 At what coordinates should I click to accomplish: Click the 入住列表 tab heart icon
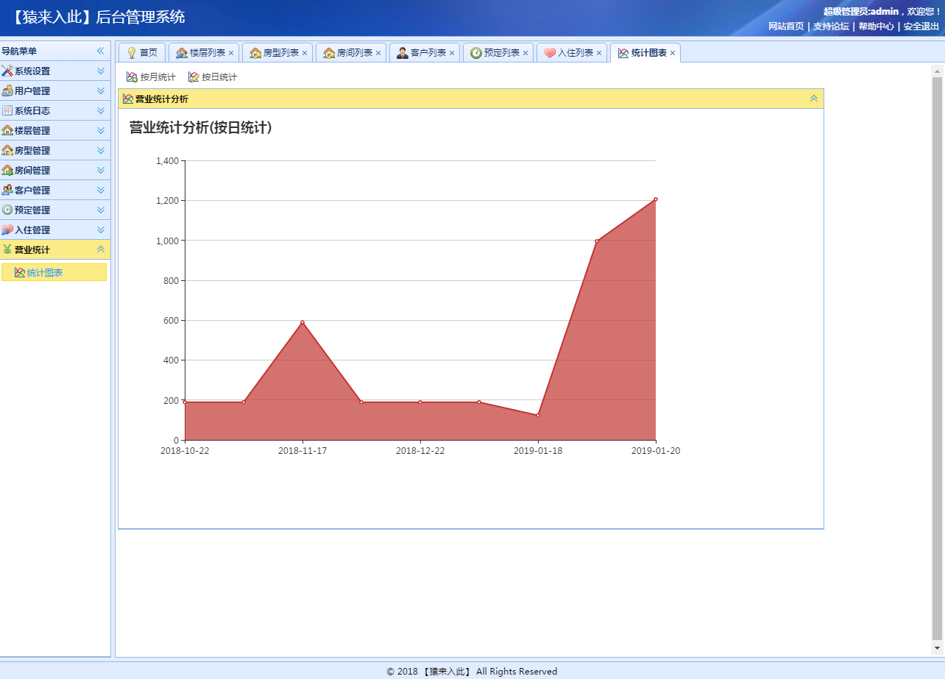tap(550, 53)
